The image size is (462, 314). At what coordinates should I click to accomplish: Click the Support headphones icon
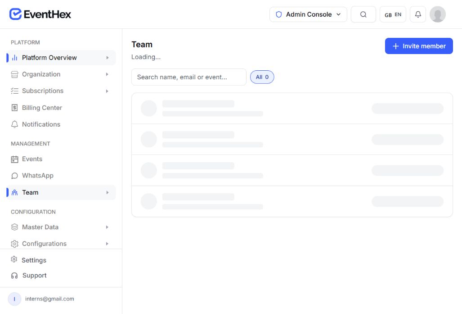[x=14, y=276]
